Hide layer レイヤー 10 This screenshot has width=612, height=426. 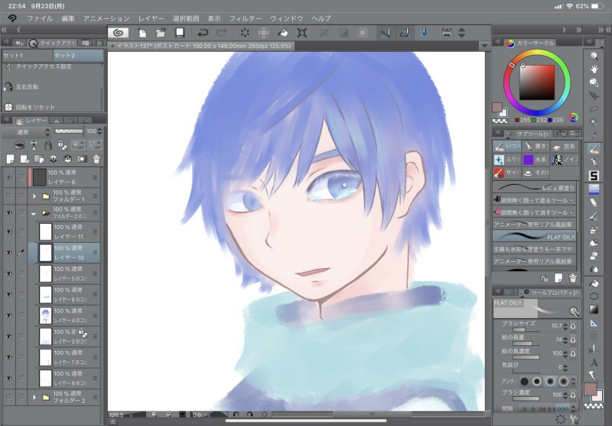(x=8, y=253)
